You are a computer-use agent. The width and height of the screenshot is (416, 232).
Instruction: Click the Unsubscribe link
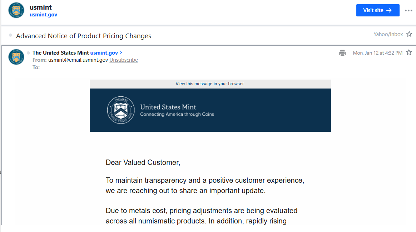[x=124, y=60]
